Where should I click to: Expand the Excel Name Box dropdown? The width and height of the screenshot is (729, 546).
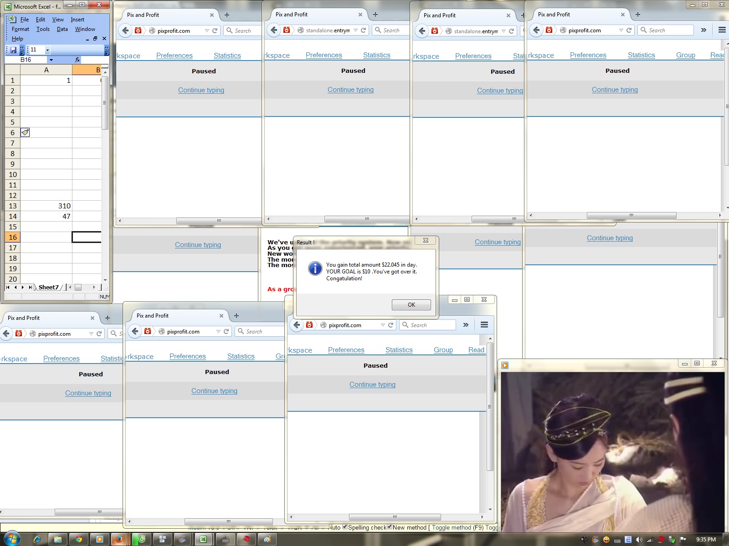(51, 60)
